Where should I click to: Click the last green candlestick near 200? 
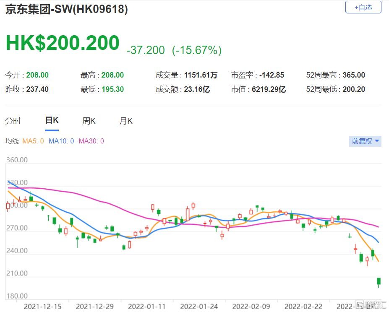tap(379, 282)
